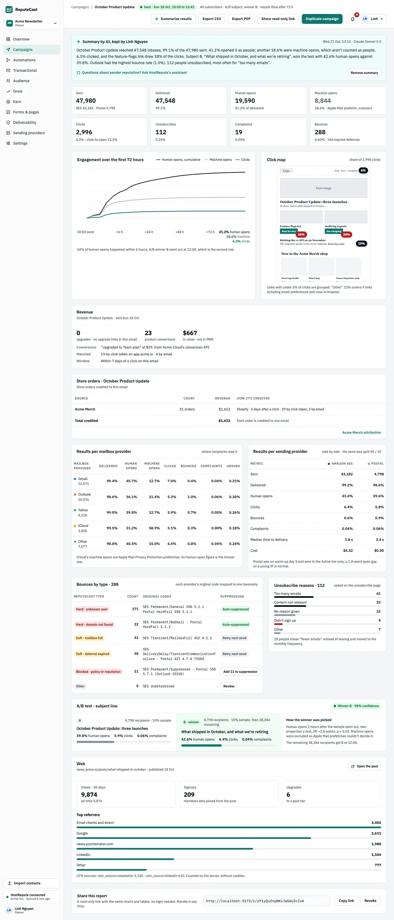Click the Duplicate campaign button

[322, 19]
